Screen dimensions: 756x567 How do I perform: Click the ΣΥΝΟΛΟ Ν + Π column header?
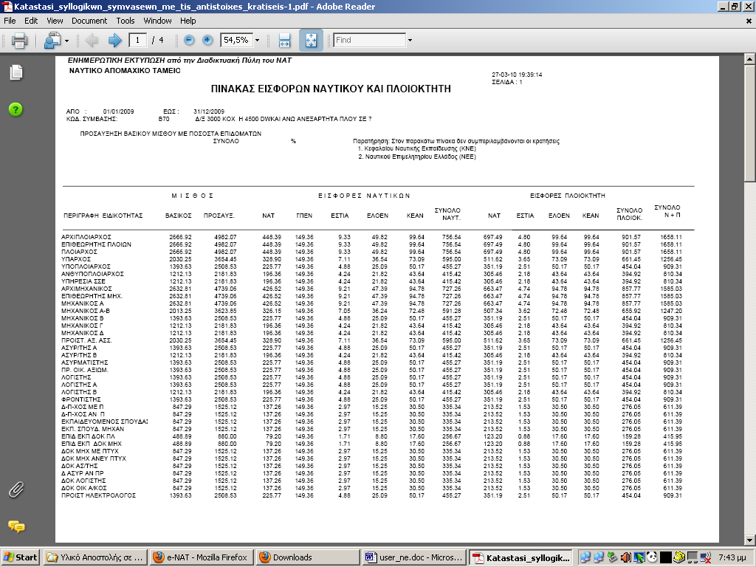(x=667, y=211)
